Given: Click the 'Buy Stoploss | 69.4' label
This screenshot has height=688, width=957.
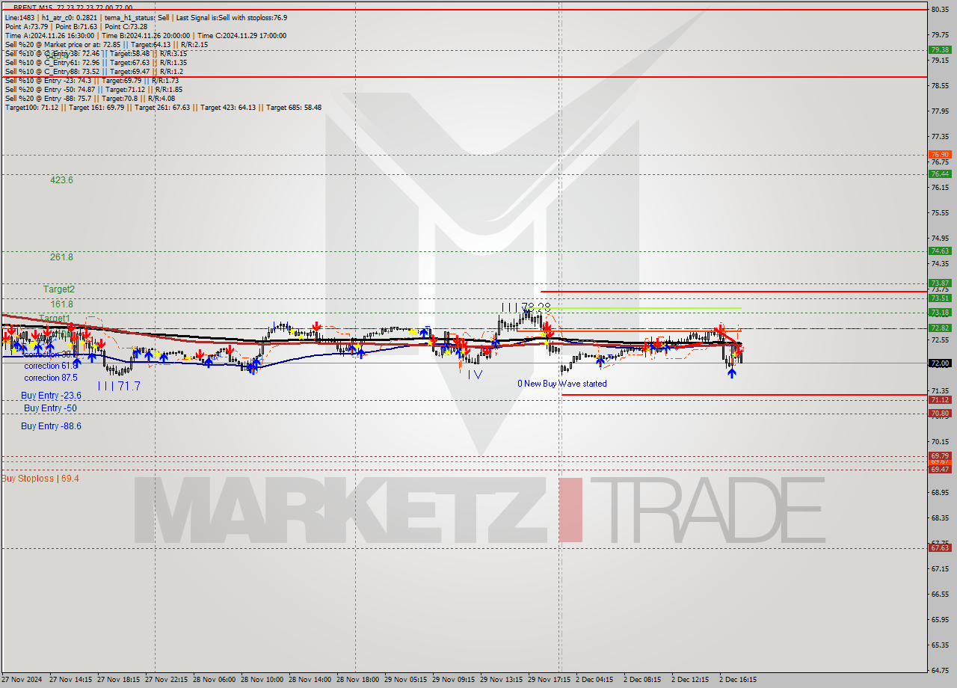Looking at the screenshot, I should pos(40,479).
